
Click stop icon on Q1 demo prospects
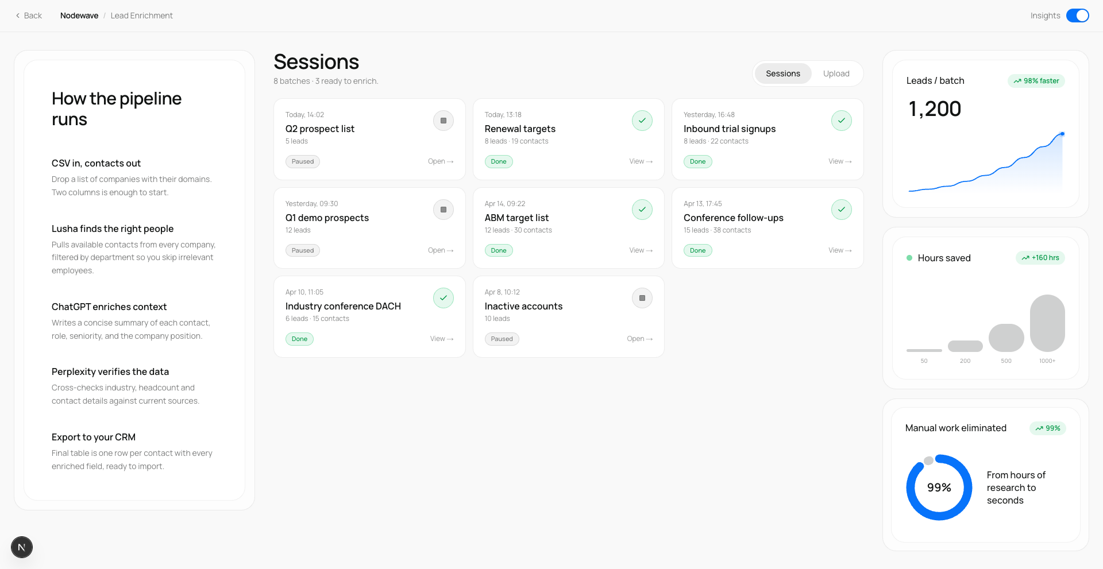click(x=443, y=210)
